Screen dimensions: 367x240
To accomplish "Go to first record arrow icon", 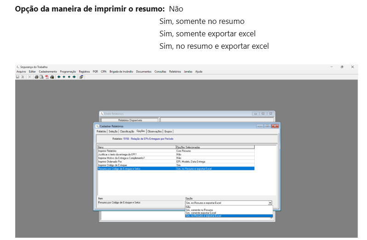I will pyautogui.click(x=59, y=77).
